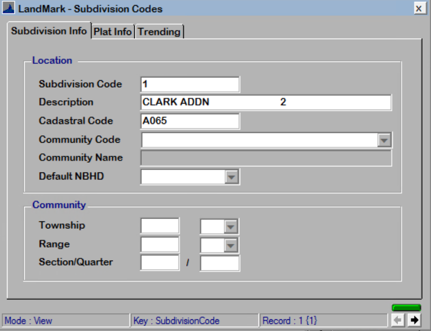Switch to the Trending tab
Image resolution: width=431 pixels, height=331 pixels.
click(159, 32)
